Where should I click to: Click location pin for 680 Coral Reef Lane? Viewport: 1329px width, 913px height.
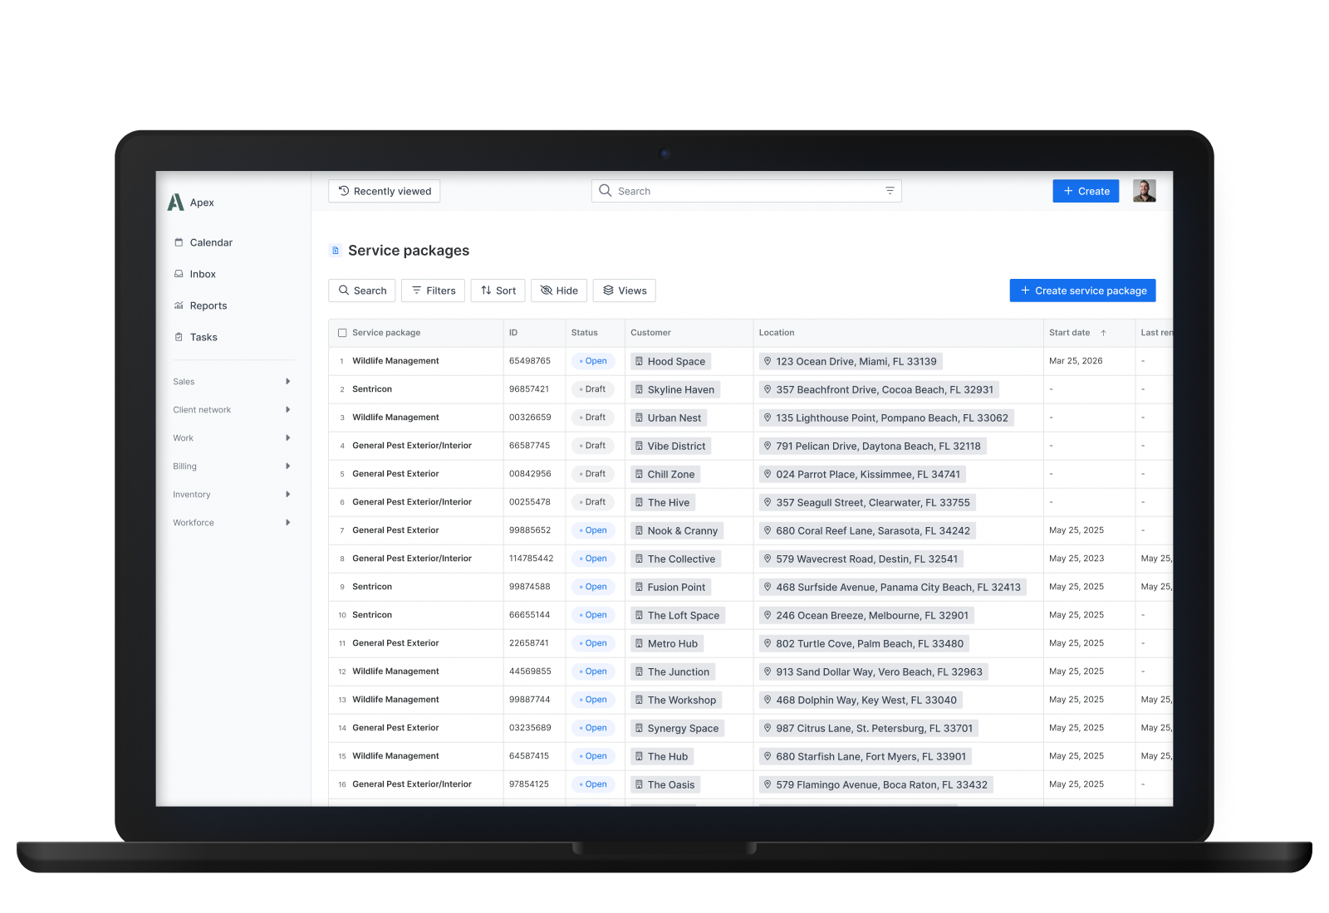[767, 530]
